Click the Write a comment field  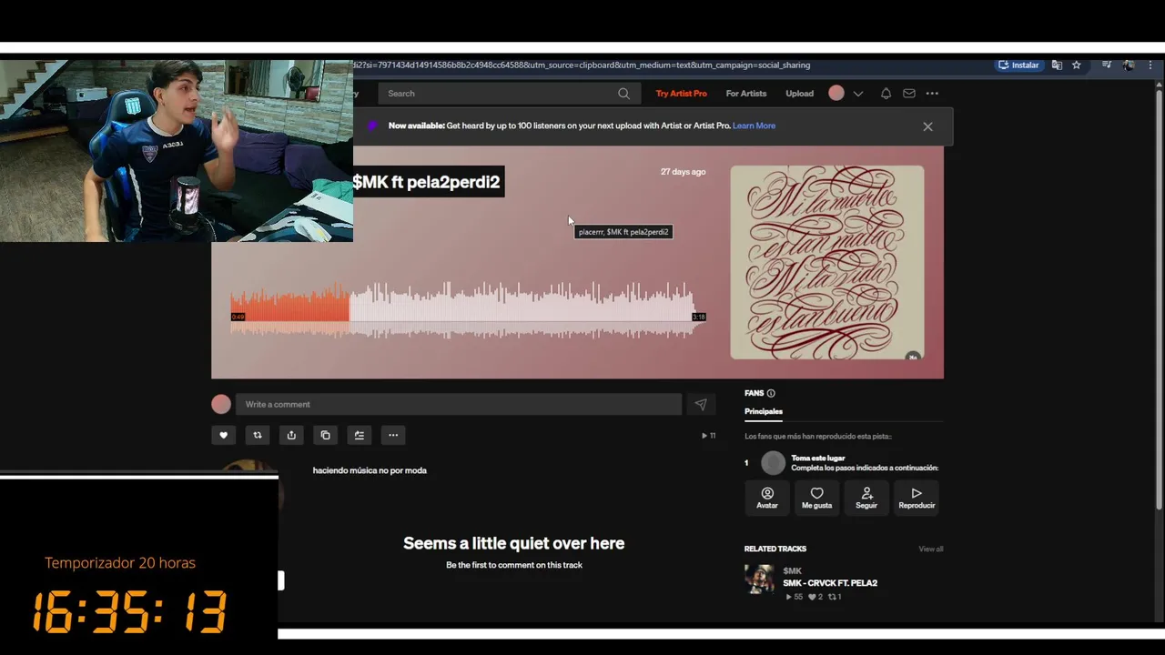tap(459, 405)
